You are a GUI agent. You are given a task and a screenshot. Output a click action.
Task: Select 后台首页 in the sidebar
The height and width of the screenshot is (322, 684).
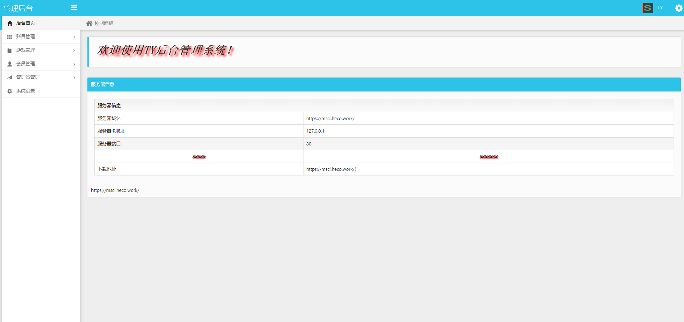[25, 23]
